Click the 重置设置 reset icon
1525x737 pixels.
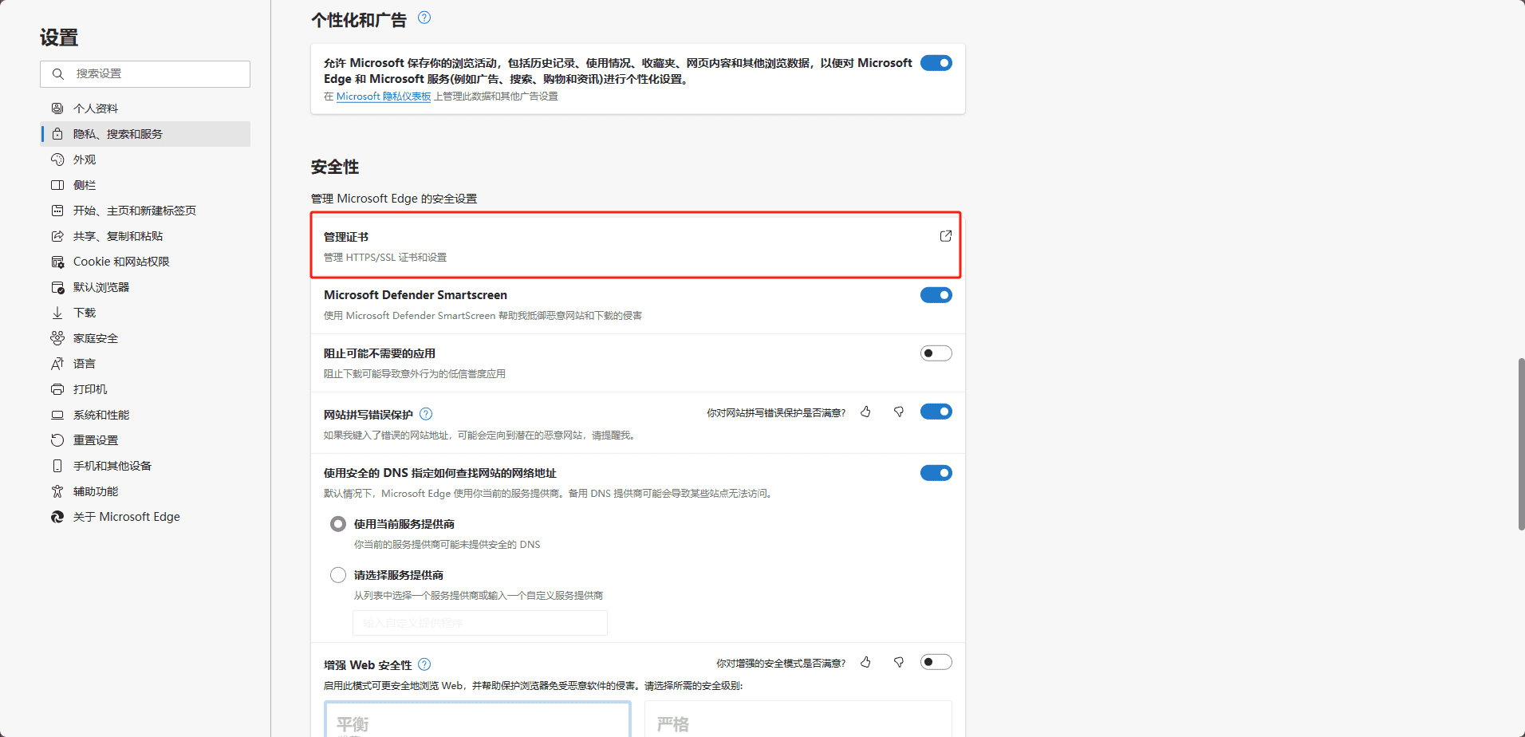[x=57, y=440]
